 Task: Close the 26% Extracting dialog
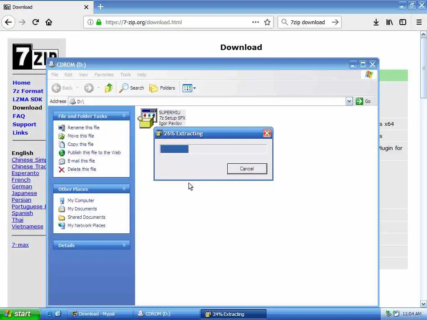[x=267, y=133]
